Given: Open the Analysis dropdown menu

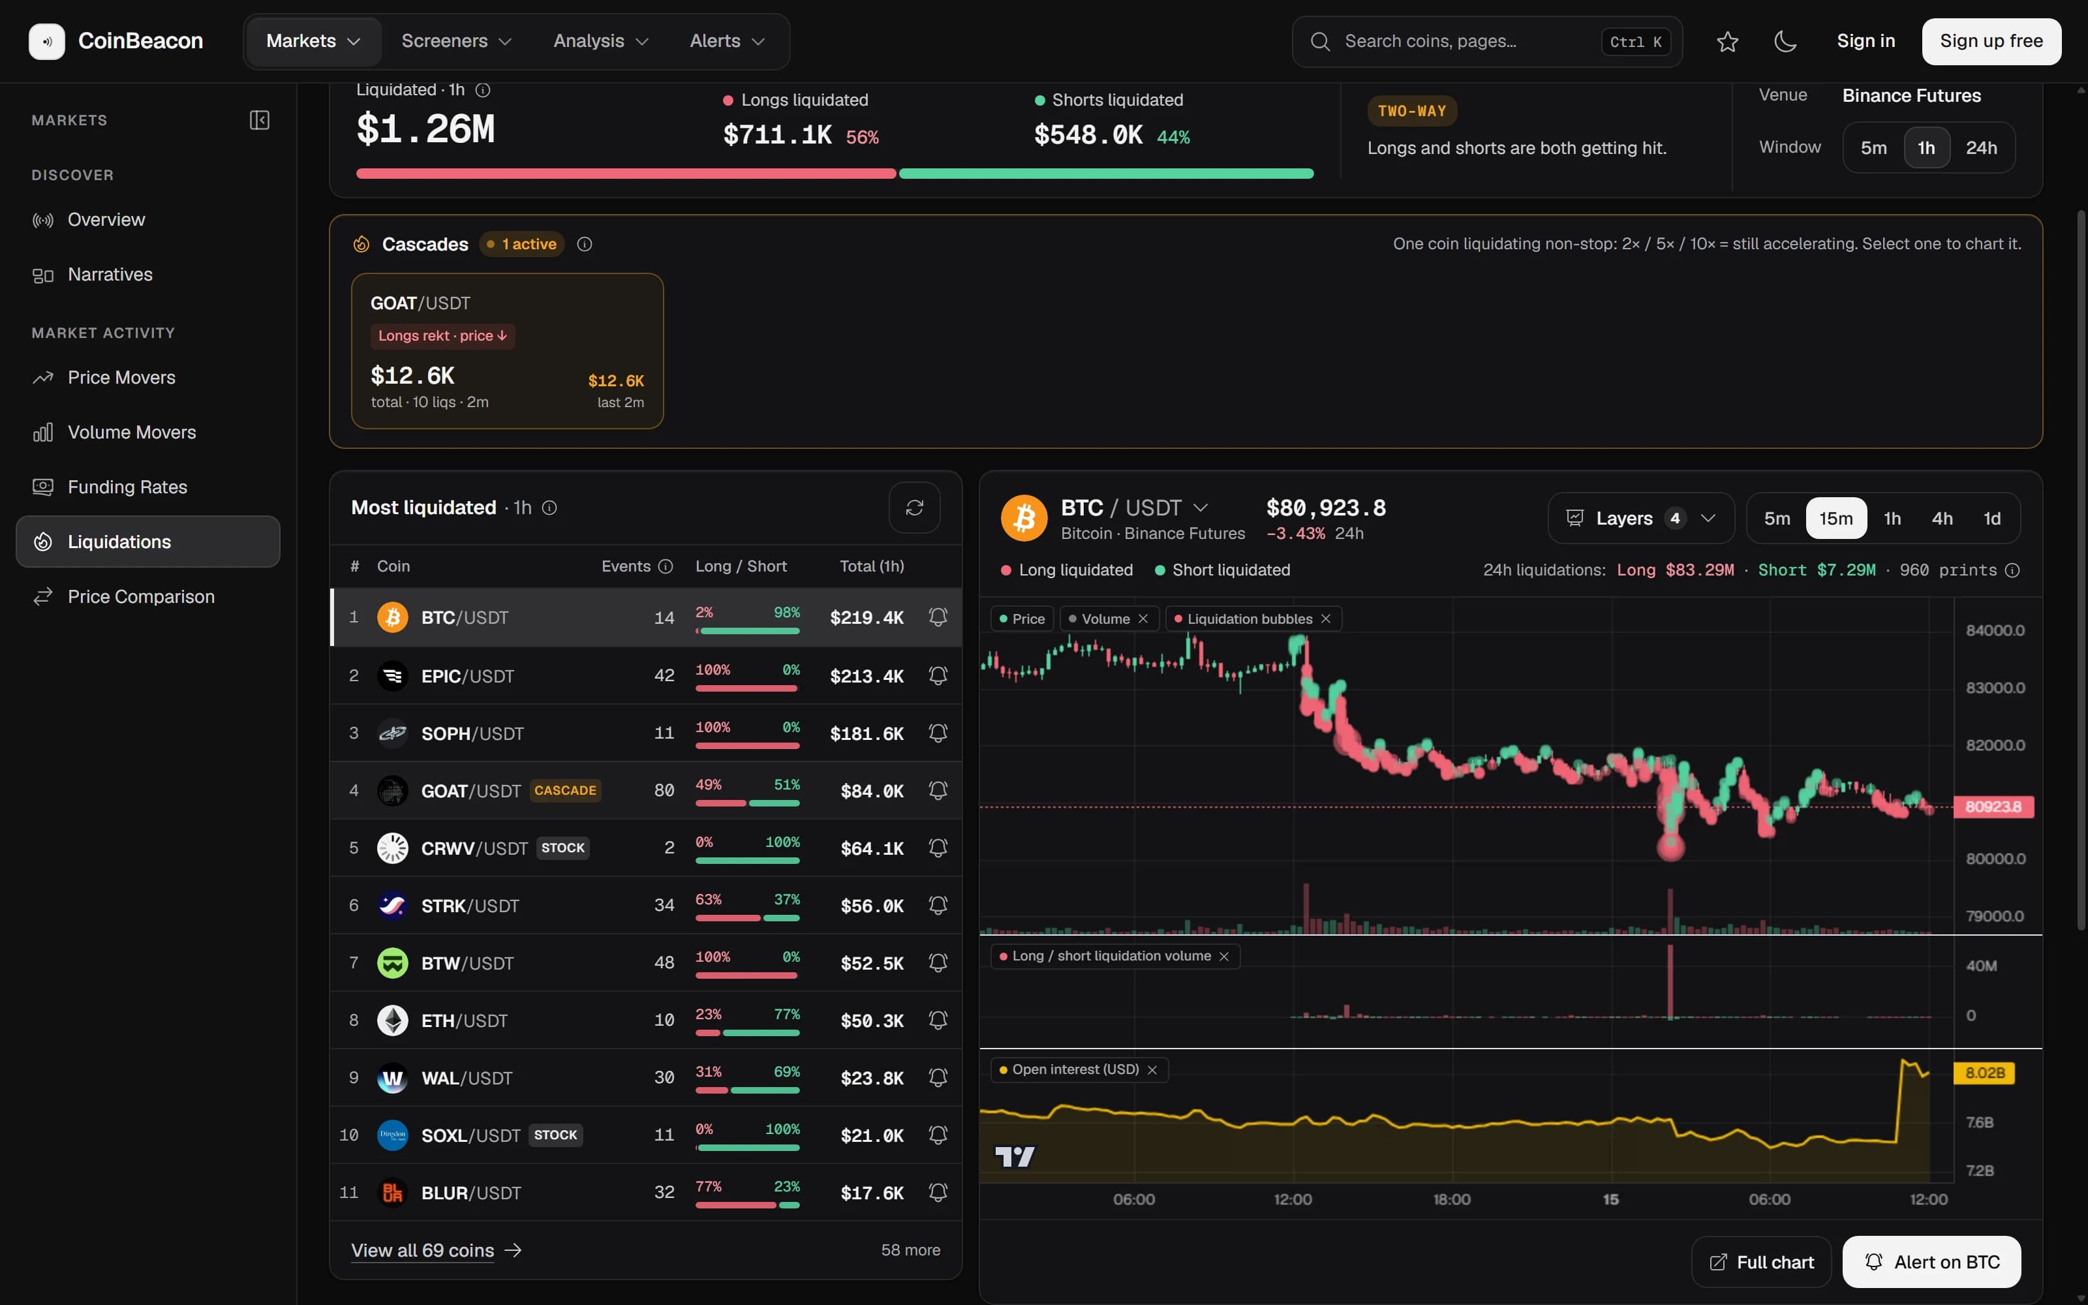Looking at the screenshot, I should pos(600,41).
